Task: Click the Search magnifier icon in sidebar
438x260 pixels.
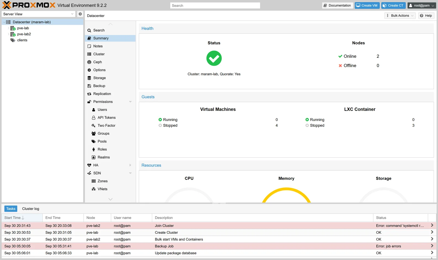Action: pyautogui.click(x=89, y=30)
